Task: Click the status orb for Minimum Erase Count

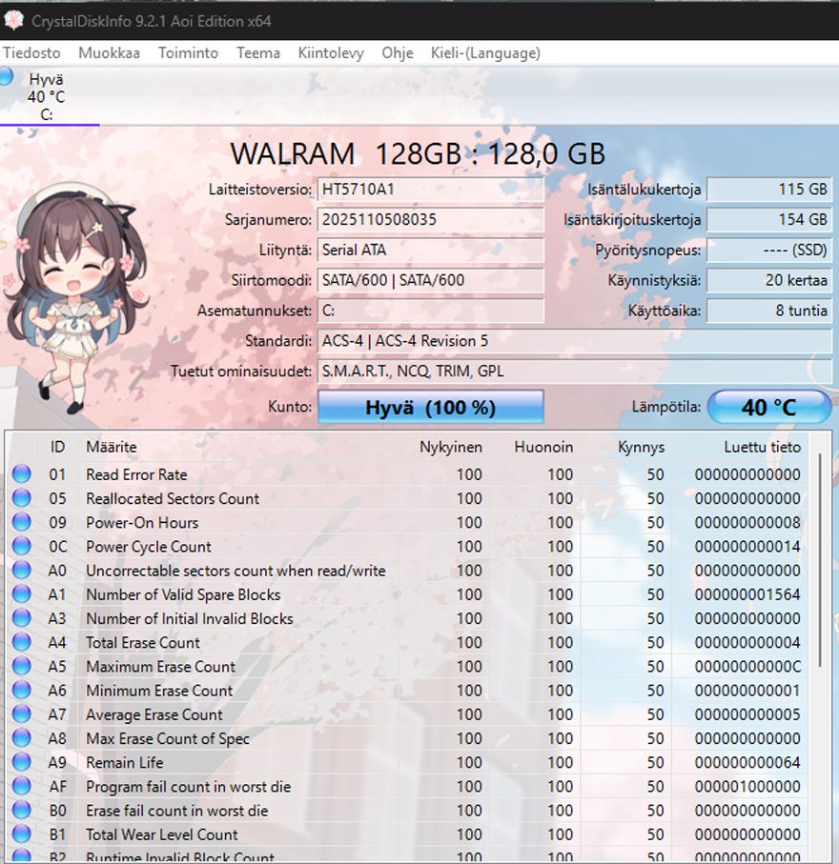Action: click(x=22, y=690)
